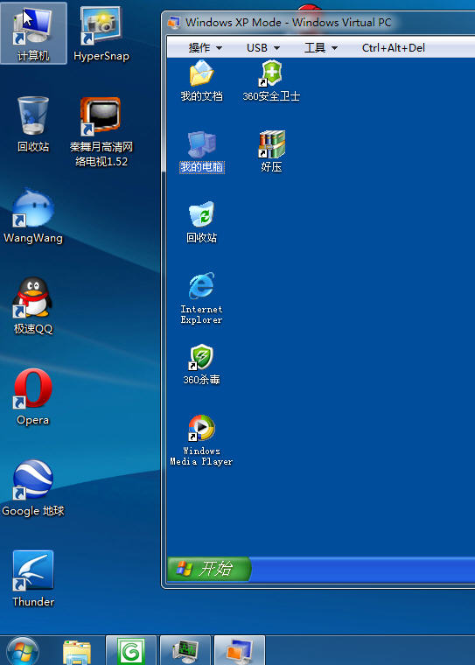Open the 极速QQ penguin icon
The width and height of the screenshot is (475, 665).
[x=33, y=305]
